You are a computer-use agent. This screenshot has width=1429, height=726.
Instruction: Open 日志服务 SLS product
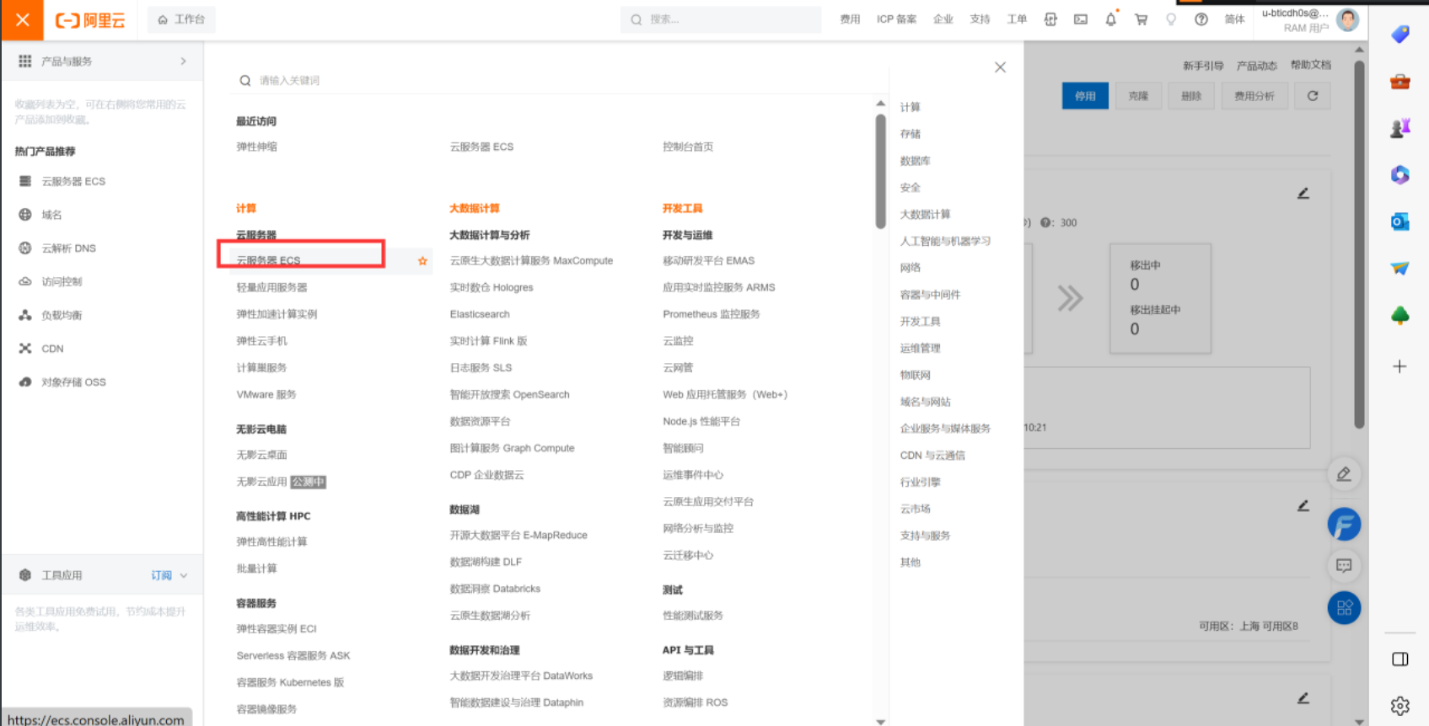click(x=481, y=368)
